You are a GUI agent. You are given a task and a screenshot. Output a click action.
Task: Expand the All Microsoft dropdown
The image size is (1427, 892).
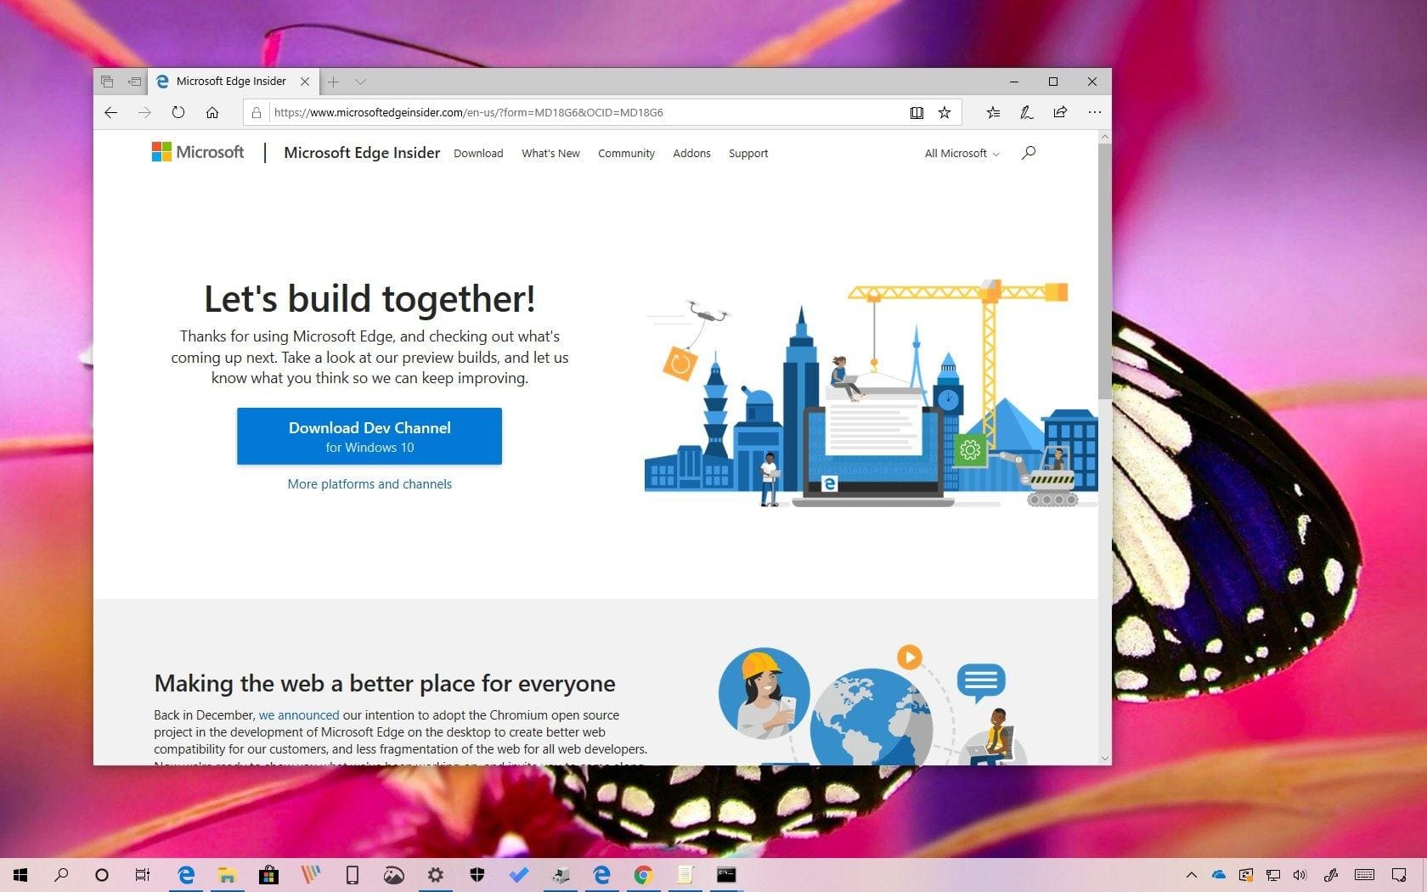pyautogui.click(x=962, y=154)
